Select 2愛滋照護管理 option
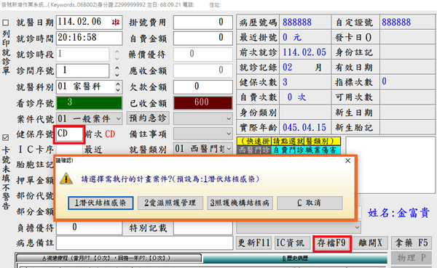437x268 pixels. 170,203
